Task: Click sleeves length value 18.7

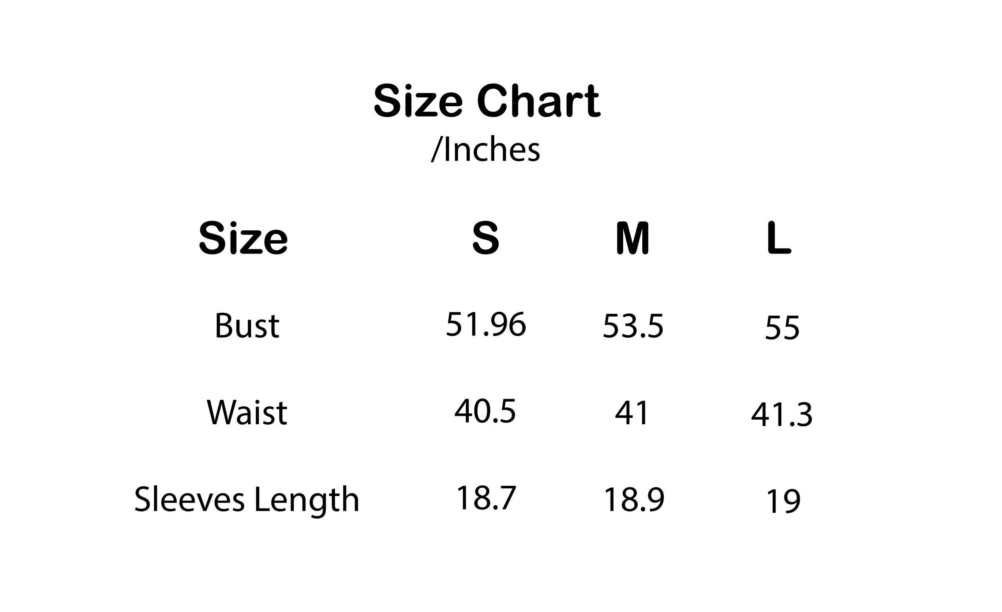Action: [x=487, y=498]
